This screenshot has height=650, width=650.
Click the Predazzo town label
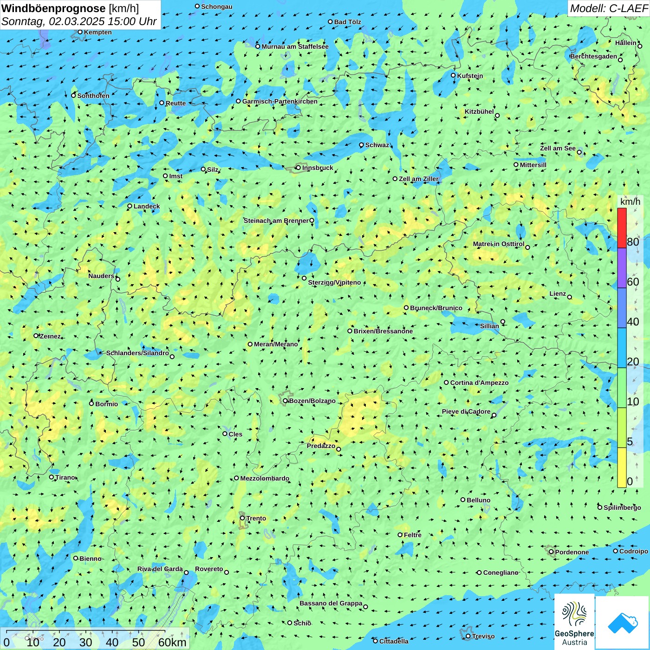pyautogui.click(x=321, y=446)
